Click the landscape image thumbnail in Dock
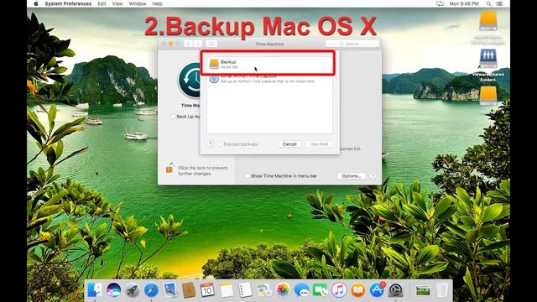This screenshot has height=302, width=537. (423, 291)
